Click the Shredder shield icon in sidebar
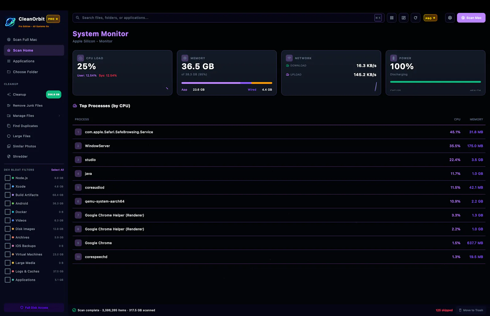This screenshot has height=316, width=490. pos(9,156)
